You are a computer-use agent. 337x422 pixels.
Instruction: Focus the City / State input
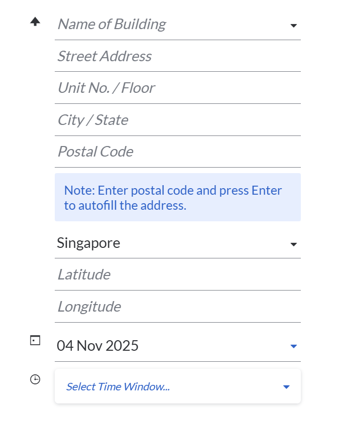coord(176,120)
